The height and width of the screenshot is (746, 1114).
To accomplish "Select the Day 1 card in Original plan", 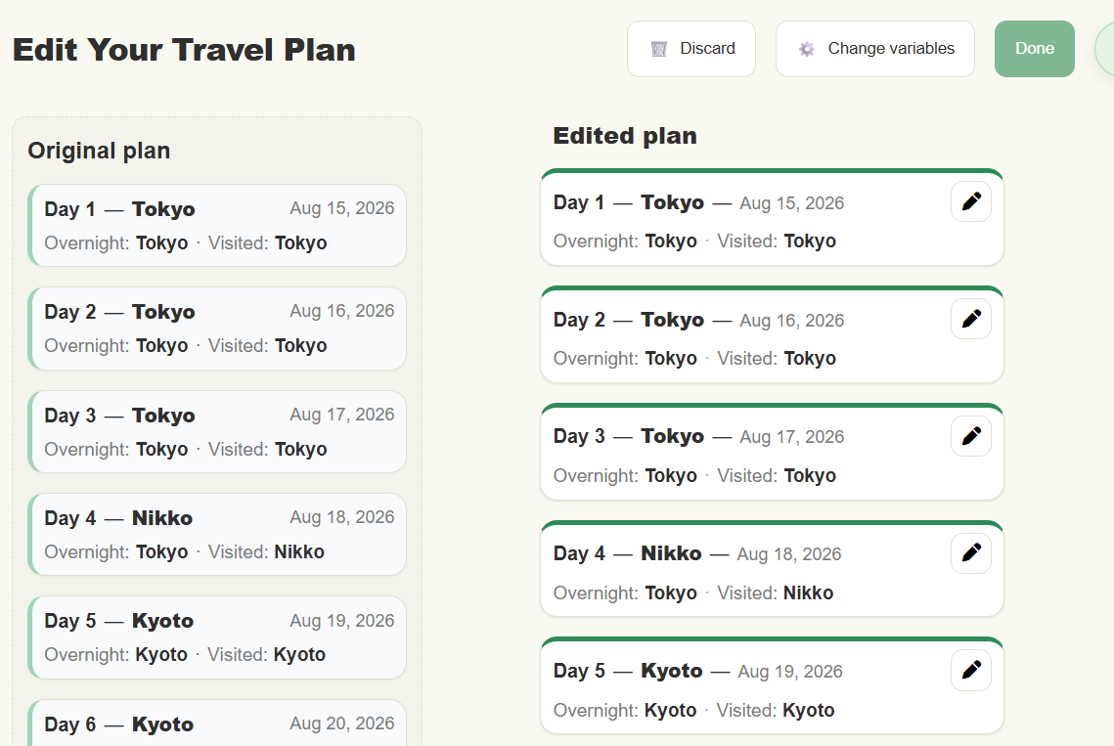I will (x=217, y=225).
